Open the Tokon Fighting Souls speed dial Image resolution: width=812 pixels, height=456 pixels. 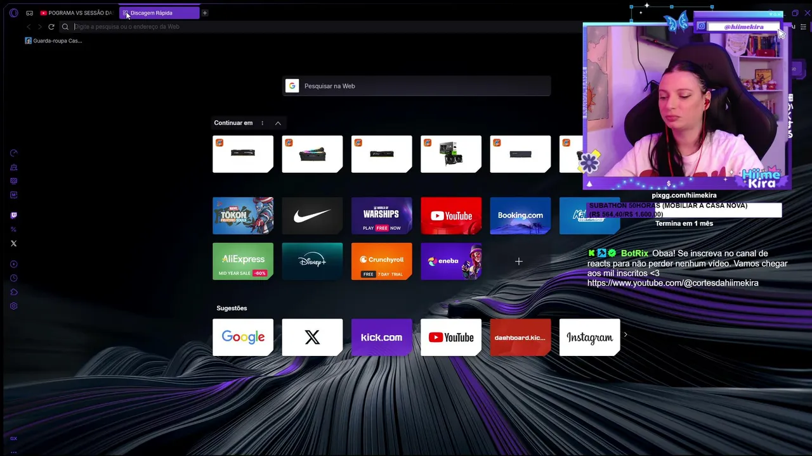pos(243,215)
